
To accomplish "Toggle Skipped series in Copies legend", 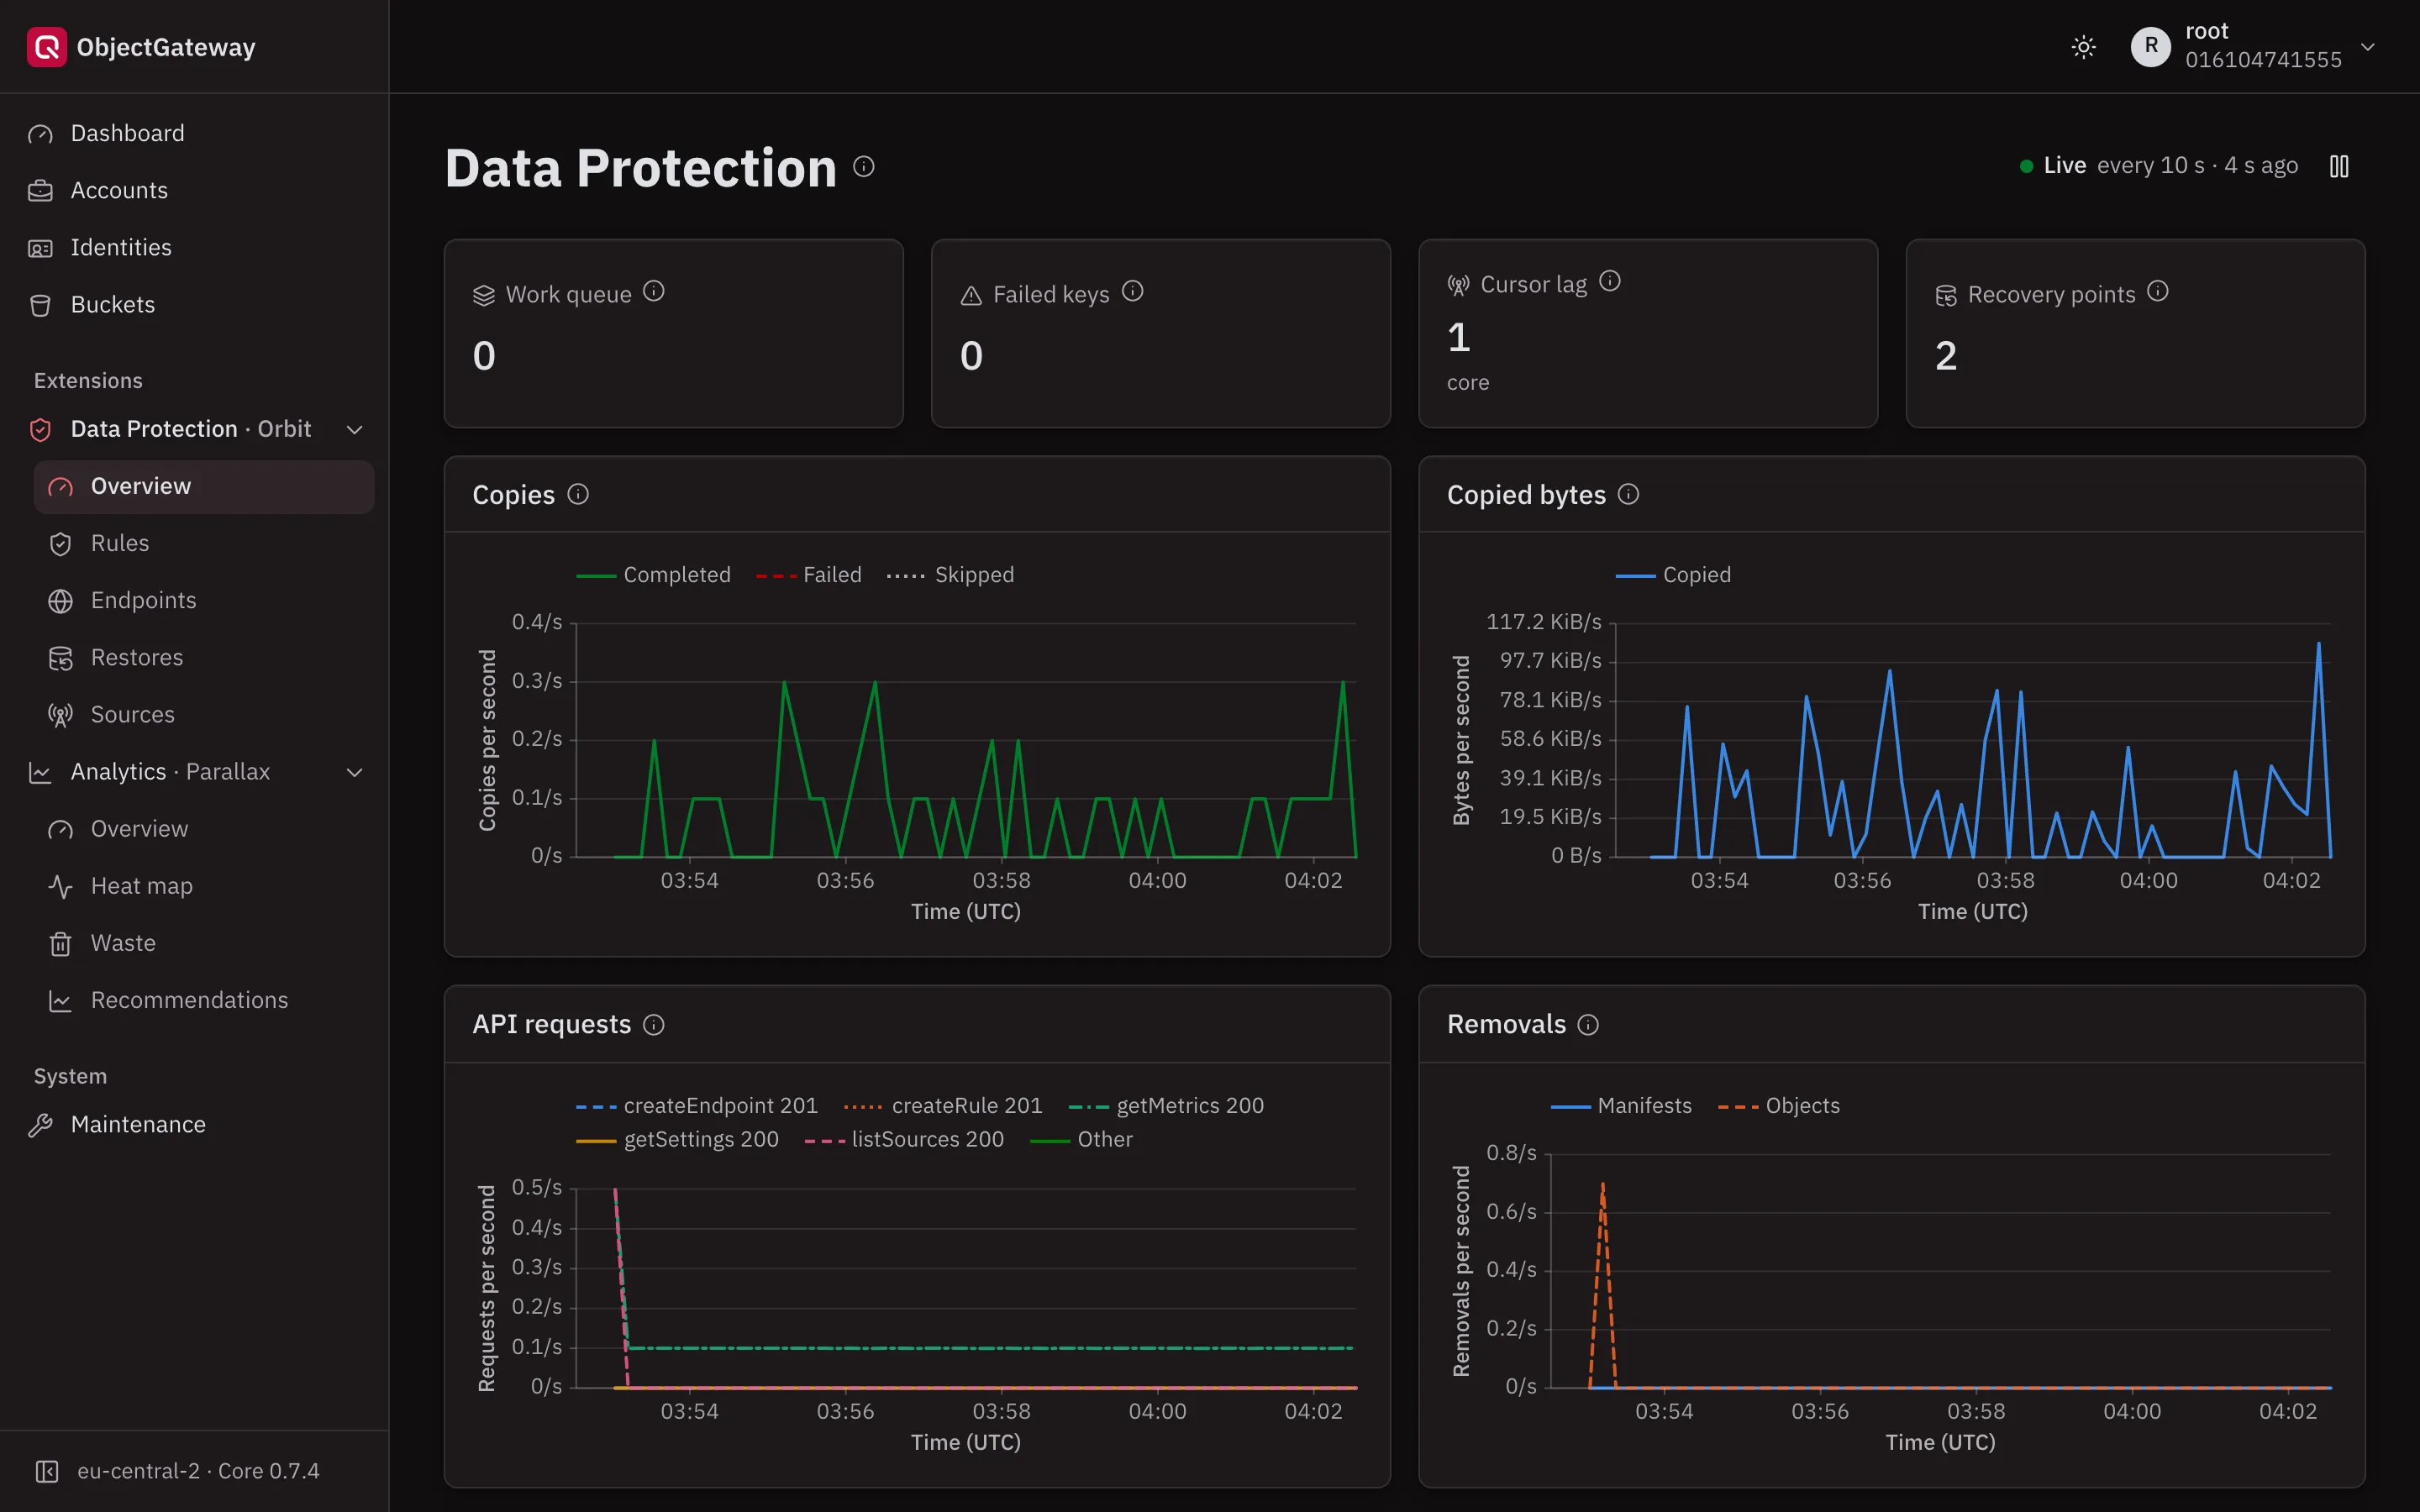I will click(x=950, y=575).
